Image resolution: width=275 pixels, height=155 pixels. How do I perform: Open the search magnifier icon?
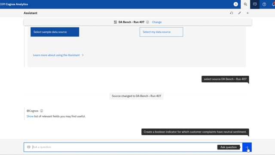245,4
